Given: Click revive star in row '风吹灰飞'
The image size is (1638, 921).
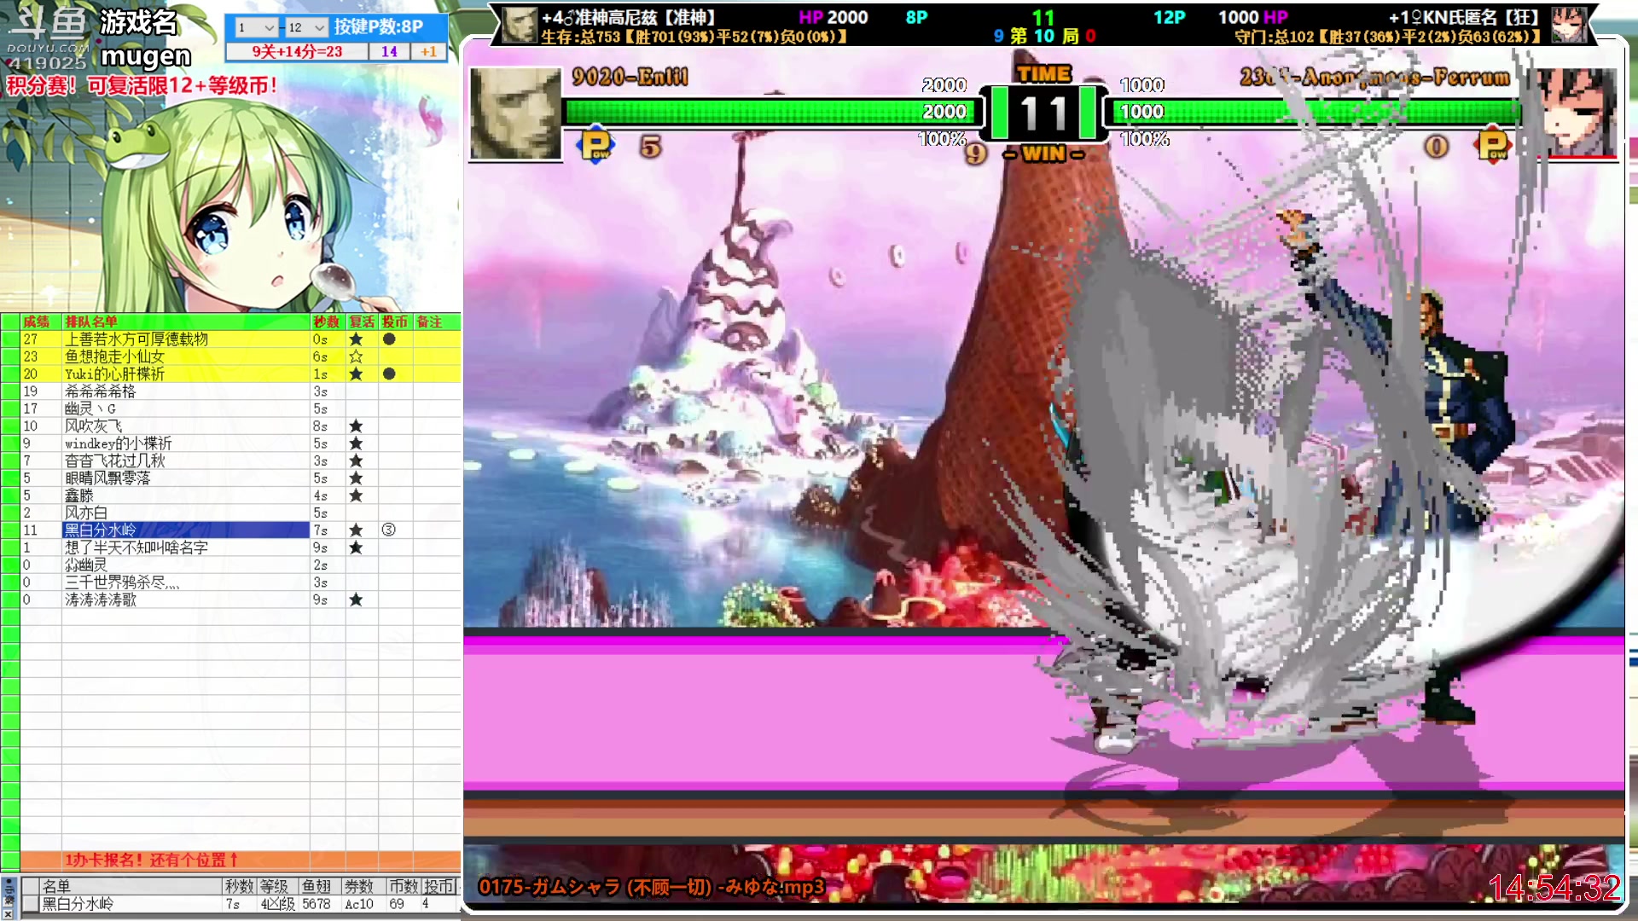Looking at the screenshot, I should 356,426.
